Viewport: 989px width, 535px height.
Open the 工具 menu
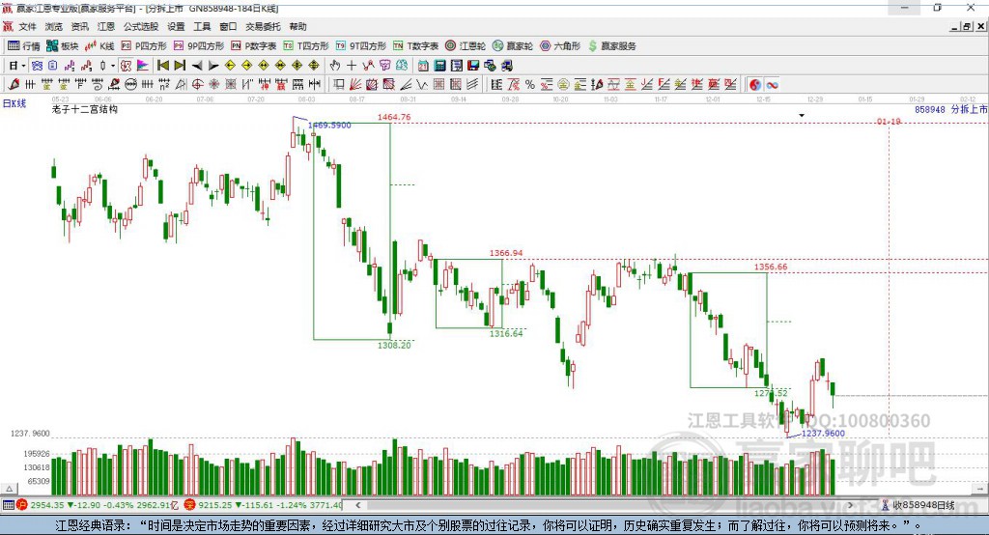pos(202,26)
